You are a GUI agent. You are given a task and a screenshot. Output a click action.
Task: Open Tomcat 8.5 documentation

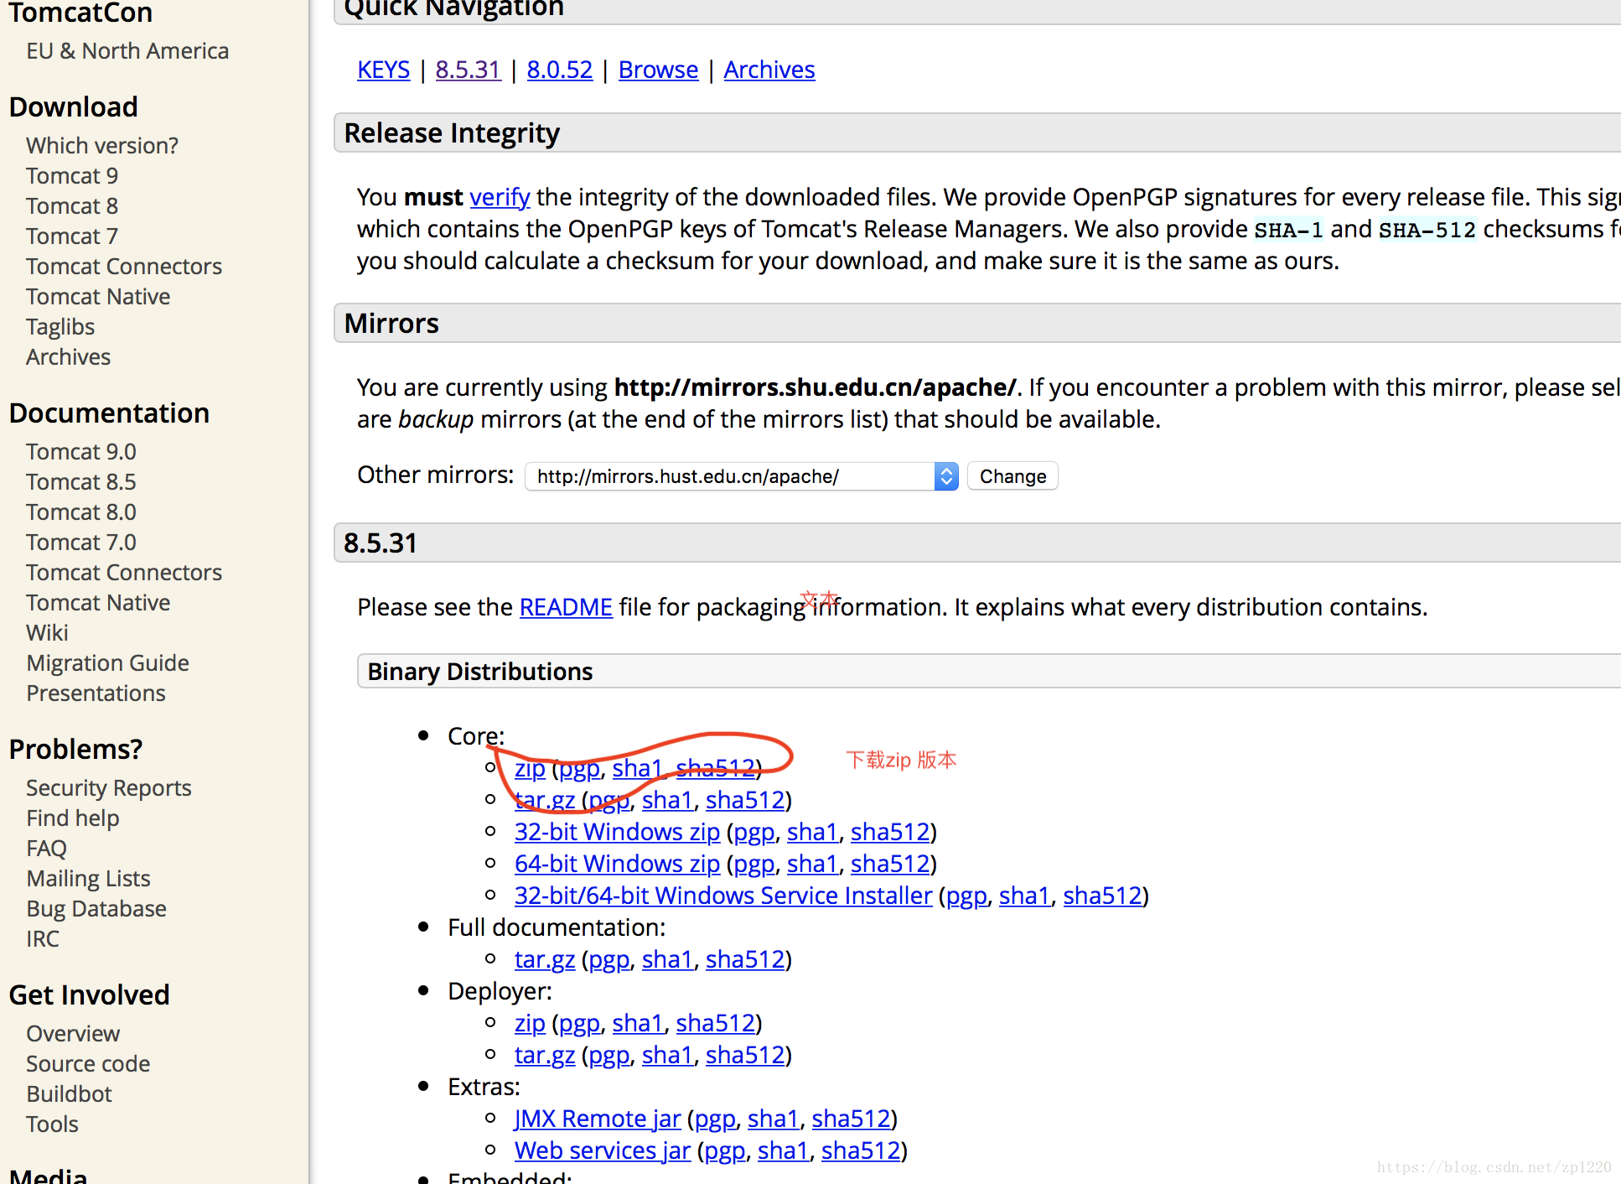(81, 482)
